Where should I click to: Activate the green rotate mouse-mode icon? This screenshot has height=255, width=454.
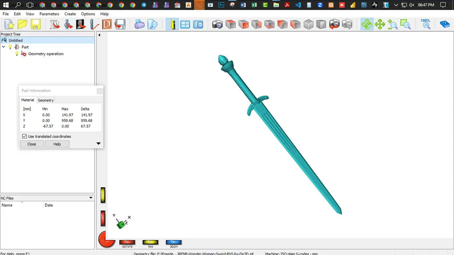click(367, 24)
